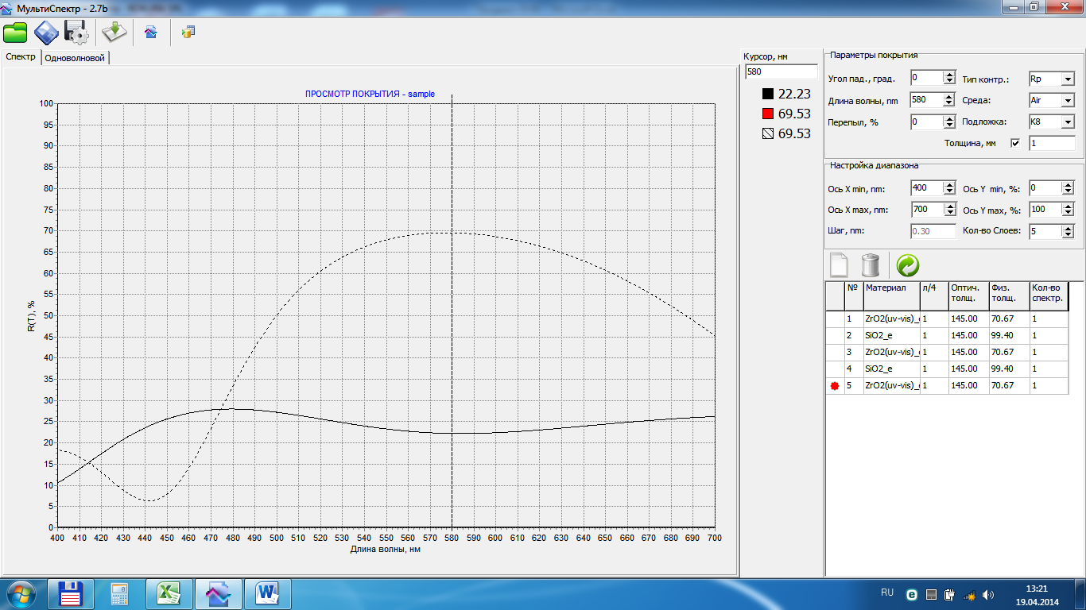Select the Спектр tab
Image resolution: width=1086 pixels, height=610 pixels.
[x=21, y=57]
